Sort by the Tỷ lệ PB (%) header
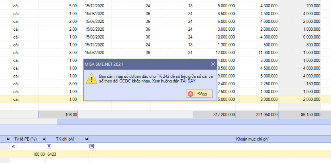This screenshot has width=331, height=163. click(26, 139)
